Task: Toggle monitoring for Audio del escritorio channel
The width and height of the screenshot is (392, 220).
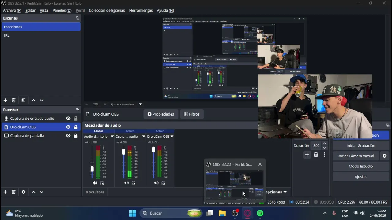Action: tap(102, 183)
